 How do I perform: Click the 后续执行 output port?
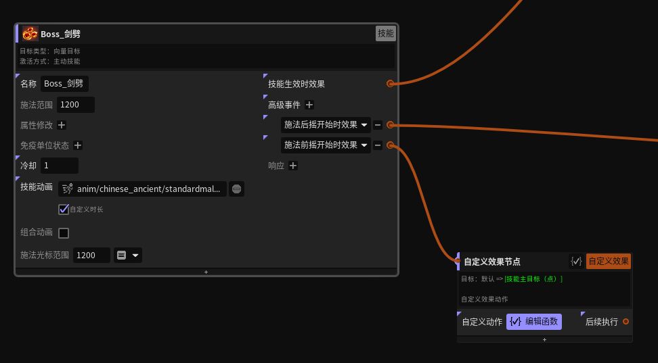click(x=626, y=322)
